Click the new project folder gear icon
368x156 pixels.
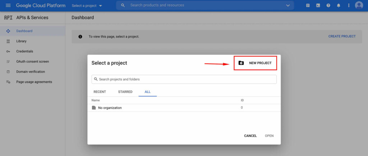pyautogui.click(x=241, y=63)
